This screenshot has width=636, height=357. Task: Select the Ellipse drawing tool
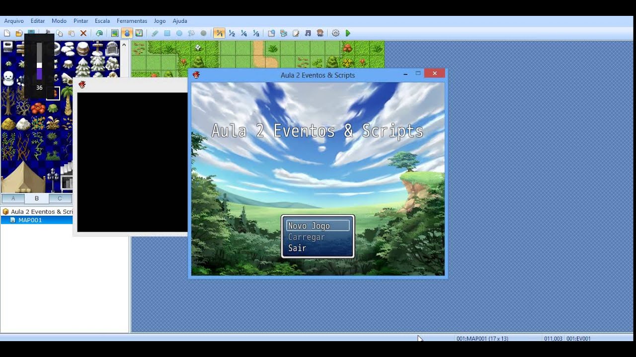(x=179, y=33)
